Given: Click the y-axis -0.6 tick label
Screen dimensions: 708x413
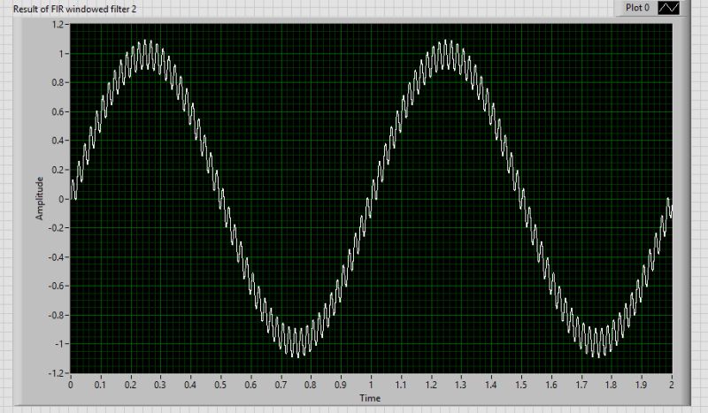Looking at the screenshot, I should 56,287.
